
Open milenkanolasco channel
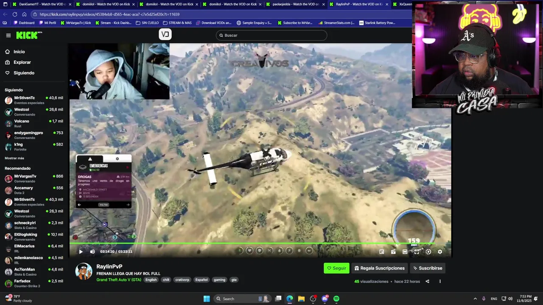point(34,260)
